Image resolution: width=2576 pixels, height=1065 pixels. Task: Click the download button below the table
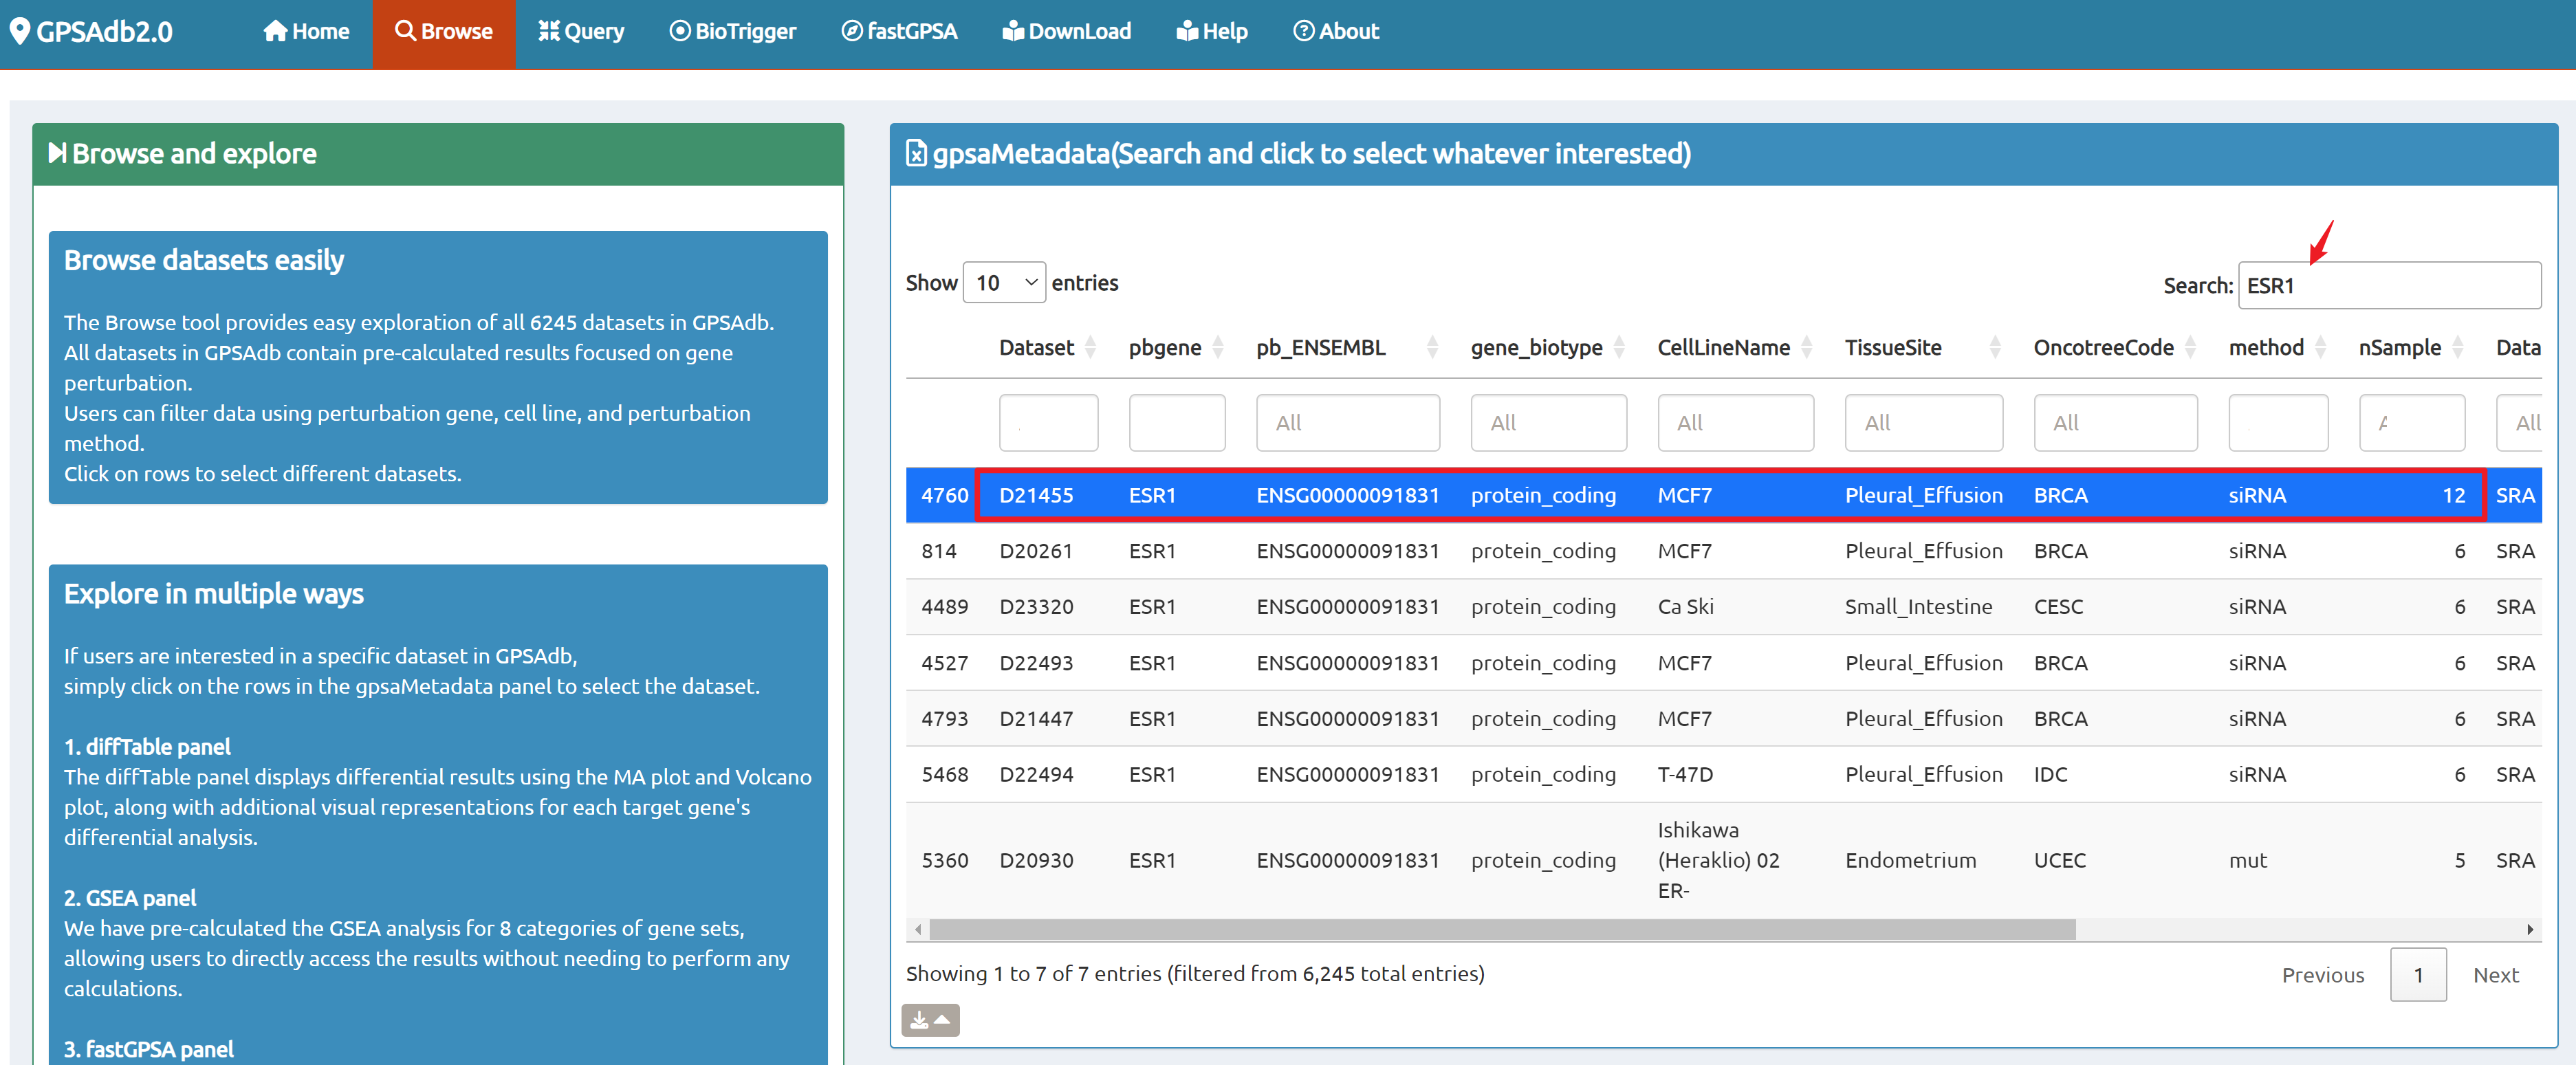coord(930,1020)
